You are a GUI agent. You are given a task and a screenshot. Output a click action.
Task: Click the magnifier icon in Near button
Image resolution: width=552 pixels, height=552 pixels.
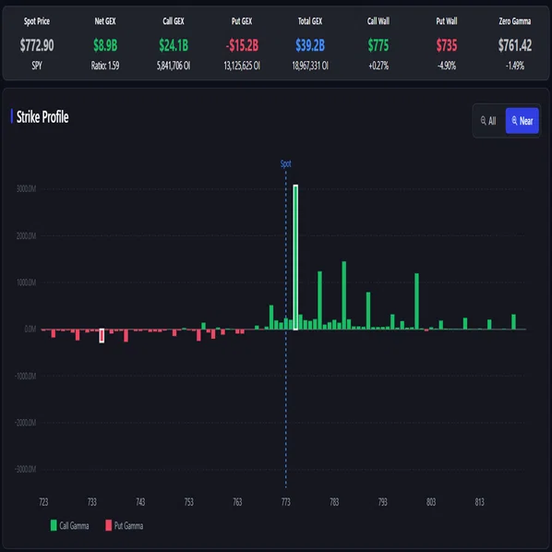[514, 120]
